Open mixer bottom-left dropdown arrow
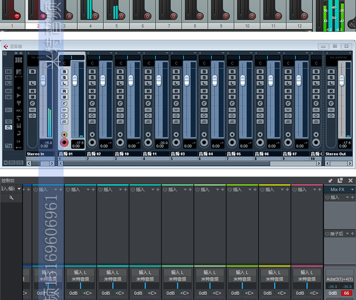356x300 pixels. 6,163
